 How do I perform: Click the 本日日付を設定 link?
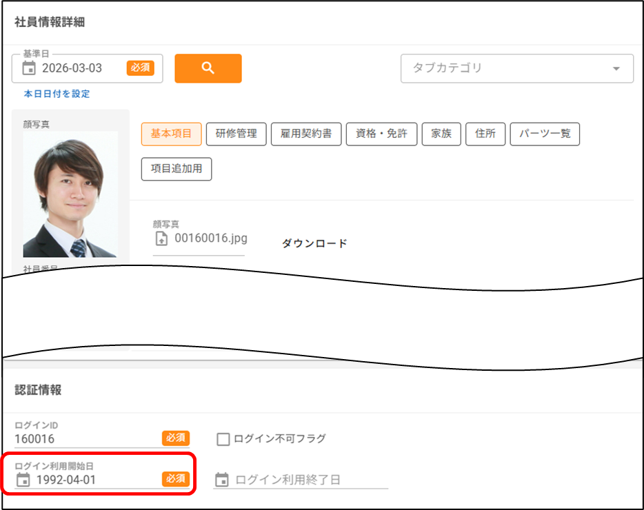click(57, 94)
